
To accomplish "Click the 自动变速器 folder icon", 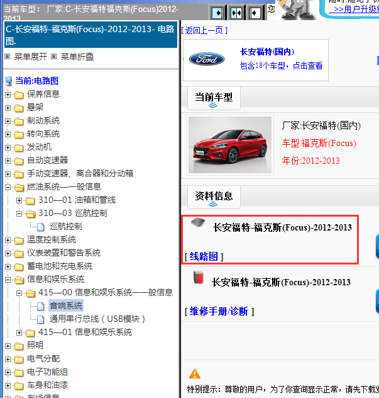I will coord(19,161).
